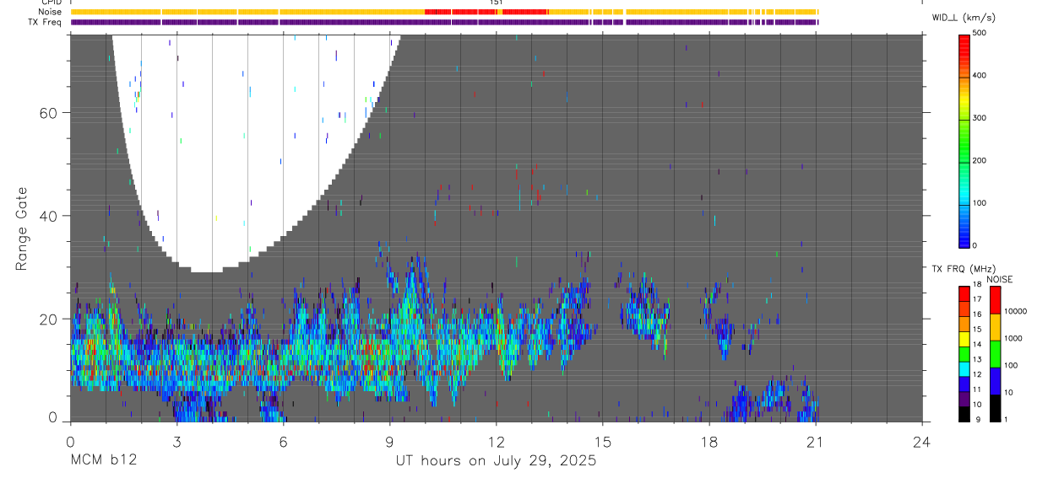The image size is (1037, 478).
Task: Click the 60 tick on Range Gate axis
Action: click(x=47, y=113)
